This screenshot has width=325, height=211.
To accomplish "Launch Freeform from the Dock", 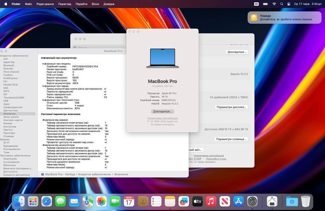I will (x=184, y=201).
